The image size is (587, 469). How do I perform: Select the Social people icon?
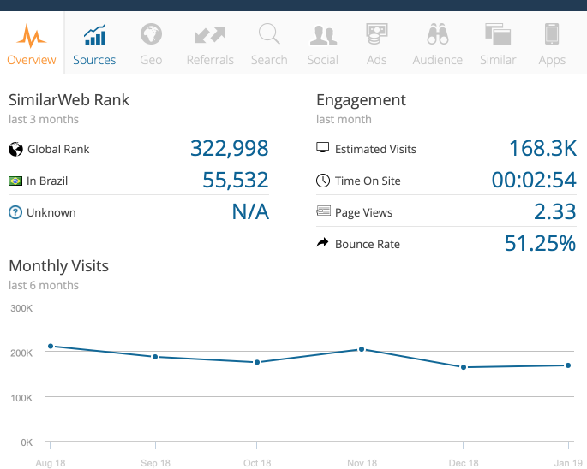point(323,36)
